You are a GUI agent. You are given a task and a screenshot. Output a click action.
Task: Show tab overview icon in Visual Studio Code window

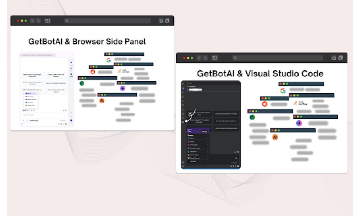341,58
